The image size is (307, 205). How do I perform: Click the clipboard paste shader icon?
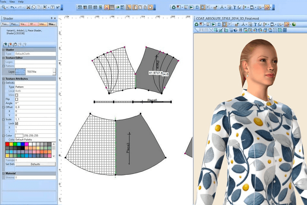15,44
